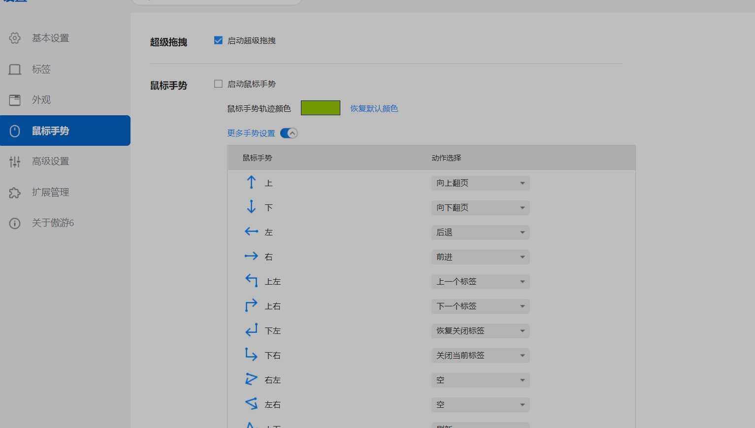Click the 更多手势设置 link text

pyautogui.click(x=251, y=133)
